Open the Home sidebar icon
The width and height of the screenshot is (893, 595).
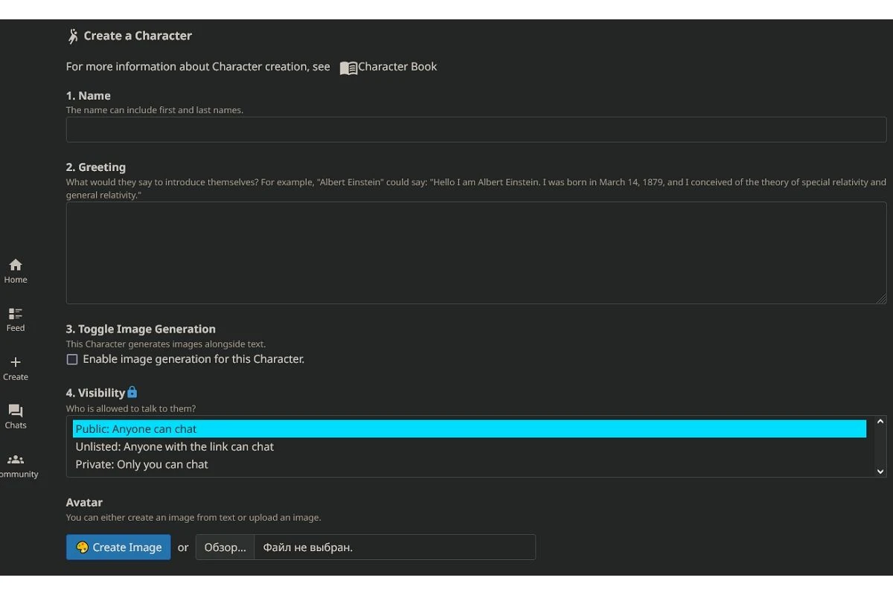point(16,265)
